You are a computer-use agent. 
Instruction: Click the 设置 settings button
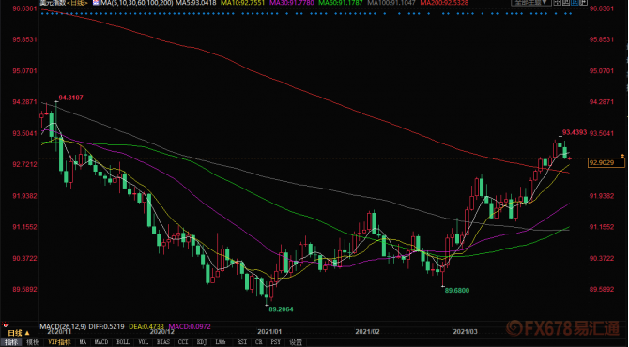(x=296, y=342)
